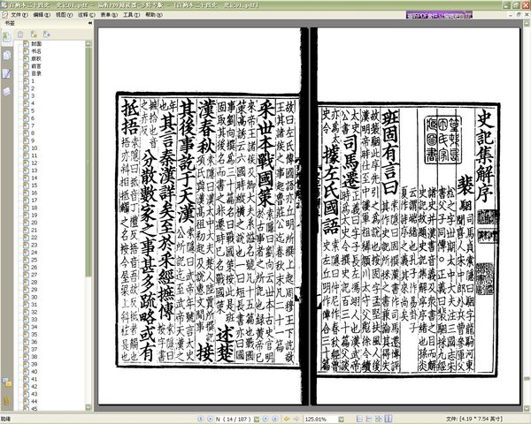Viewport: 531px width, 424px height.
Task: Click the bookmark move/arrow toolbar icon
Action: pyautogui.click(x=47, y=34)
